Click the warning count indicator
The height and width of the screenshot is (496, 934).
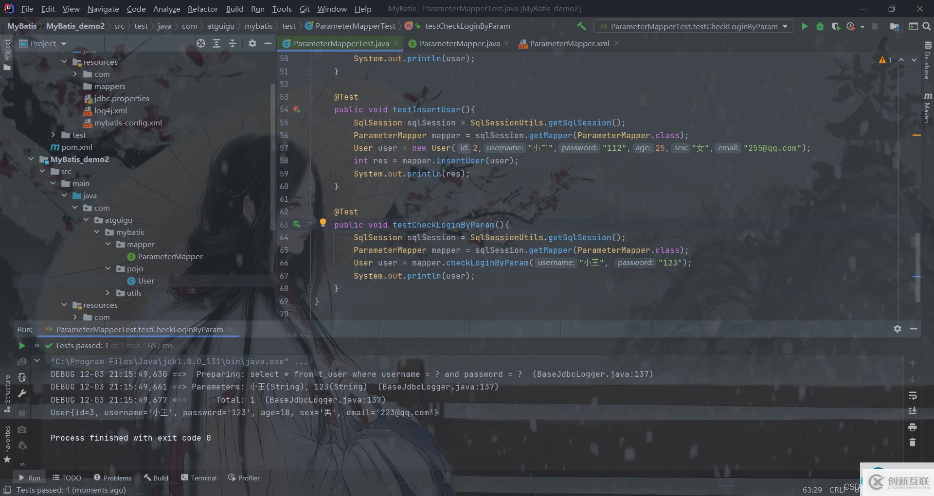pyautogui.click(x=885, y=60)
